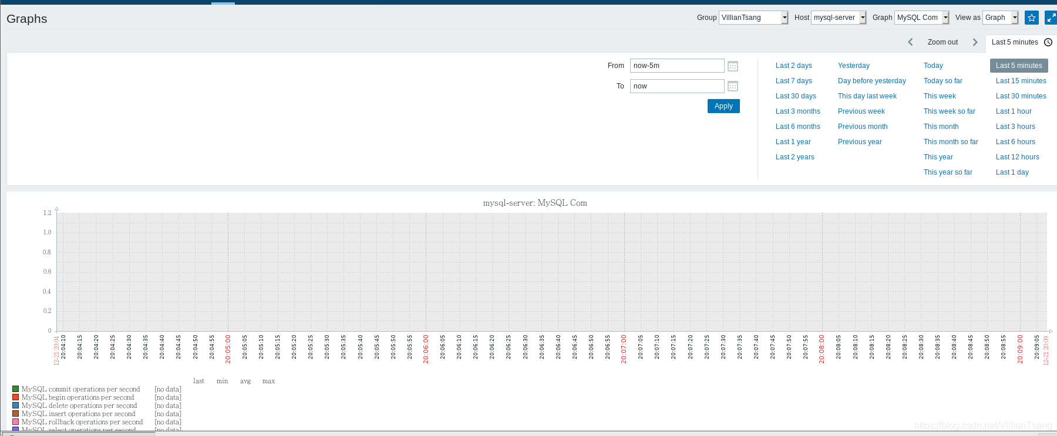Open the Group dropdown VillianTsang

[x=753, y=18]
